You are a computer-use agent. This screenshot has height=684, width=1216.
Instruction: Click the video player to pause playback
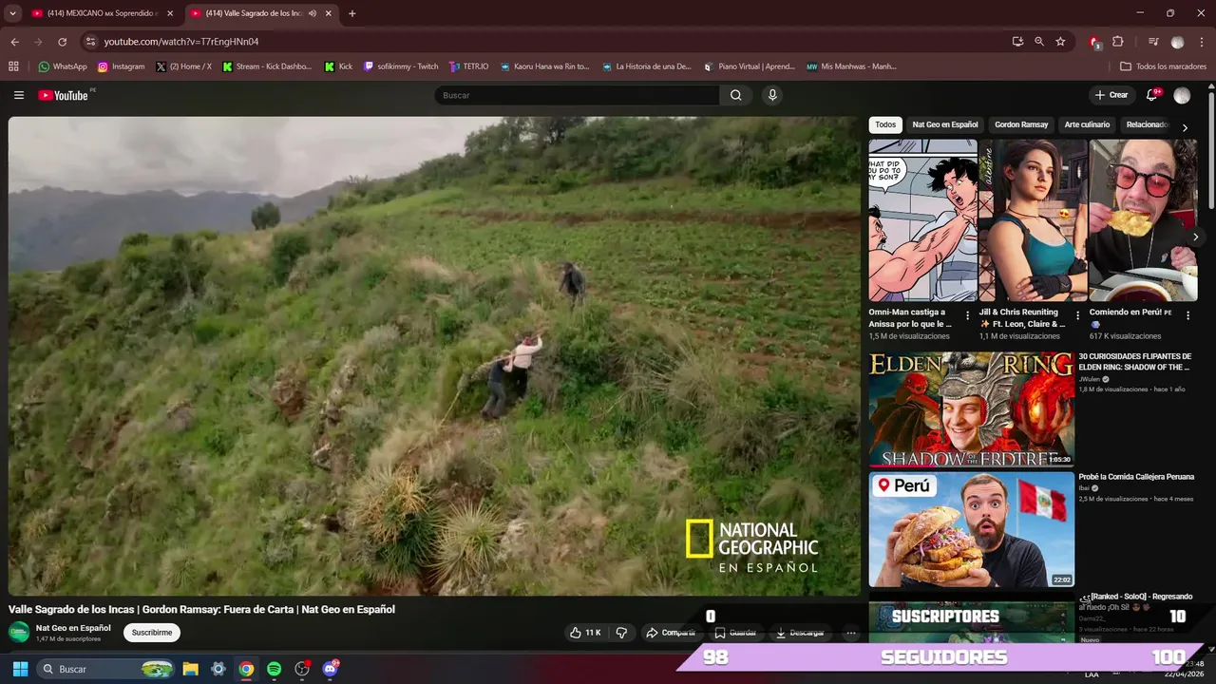pos(434,355)
